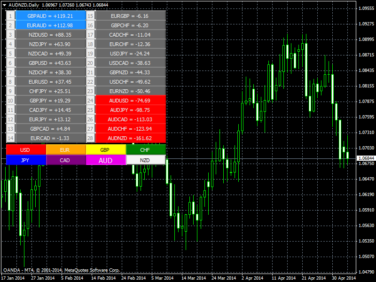Open the AUDNZD = -161.62 pair row
The width and height of the screenshot is (376, 282).
tap(130, 138)
